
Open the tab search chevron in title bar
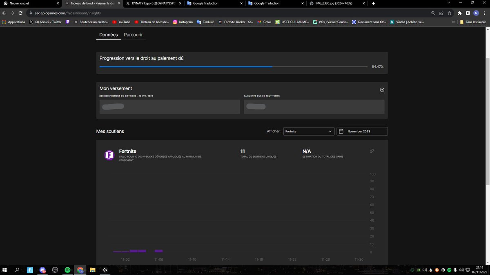point(449,3)
